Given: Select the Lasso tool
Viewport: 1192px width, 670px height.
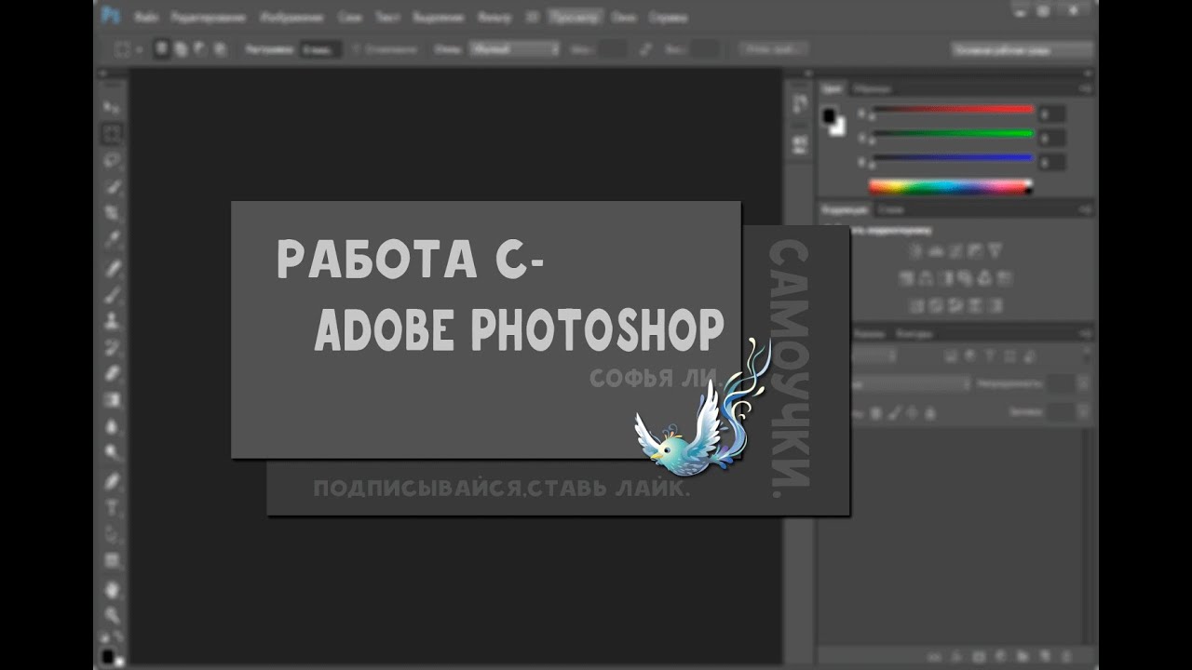Looking at the screenshot, I should pyautogui.click(x=112, y=160).
